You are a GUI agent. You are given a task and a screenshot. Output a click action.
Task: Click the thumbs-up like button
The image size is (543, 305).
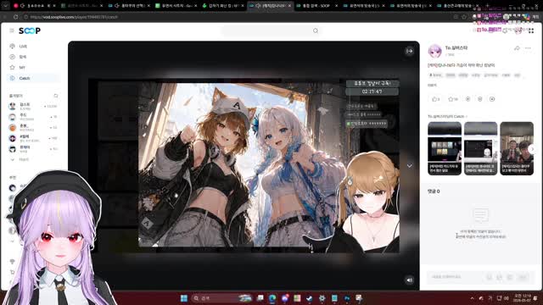435,99
